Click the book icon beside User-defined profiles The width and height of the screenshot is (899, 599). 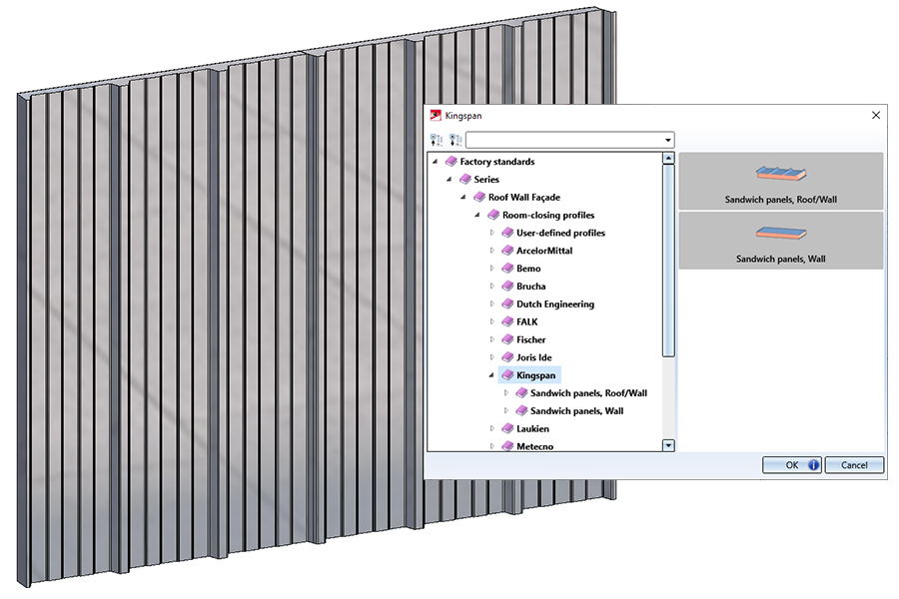click(507, 233)
